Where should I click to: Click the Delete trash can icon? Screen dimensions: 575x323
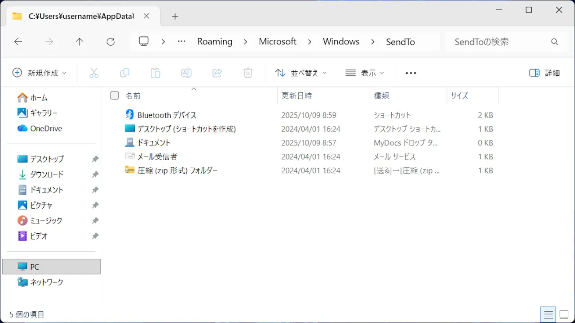coord(248,73)
